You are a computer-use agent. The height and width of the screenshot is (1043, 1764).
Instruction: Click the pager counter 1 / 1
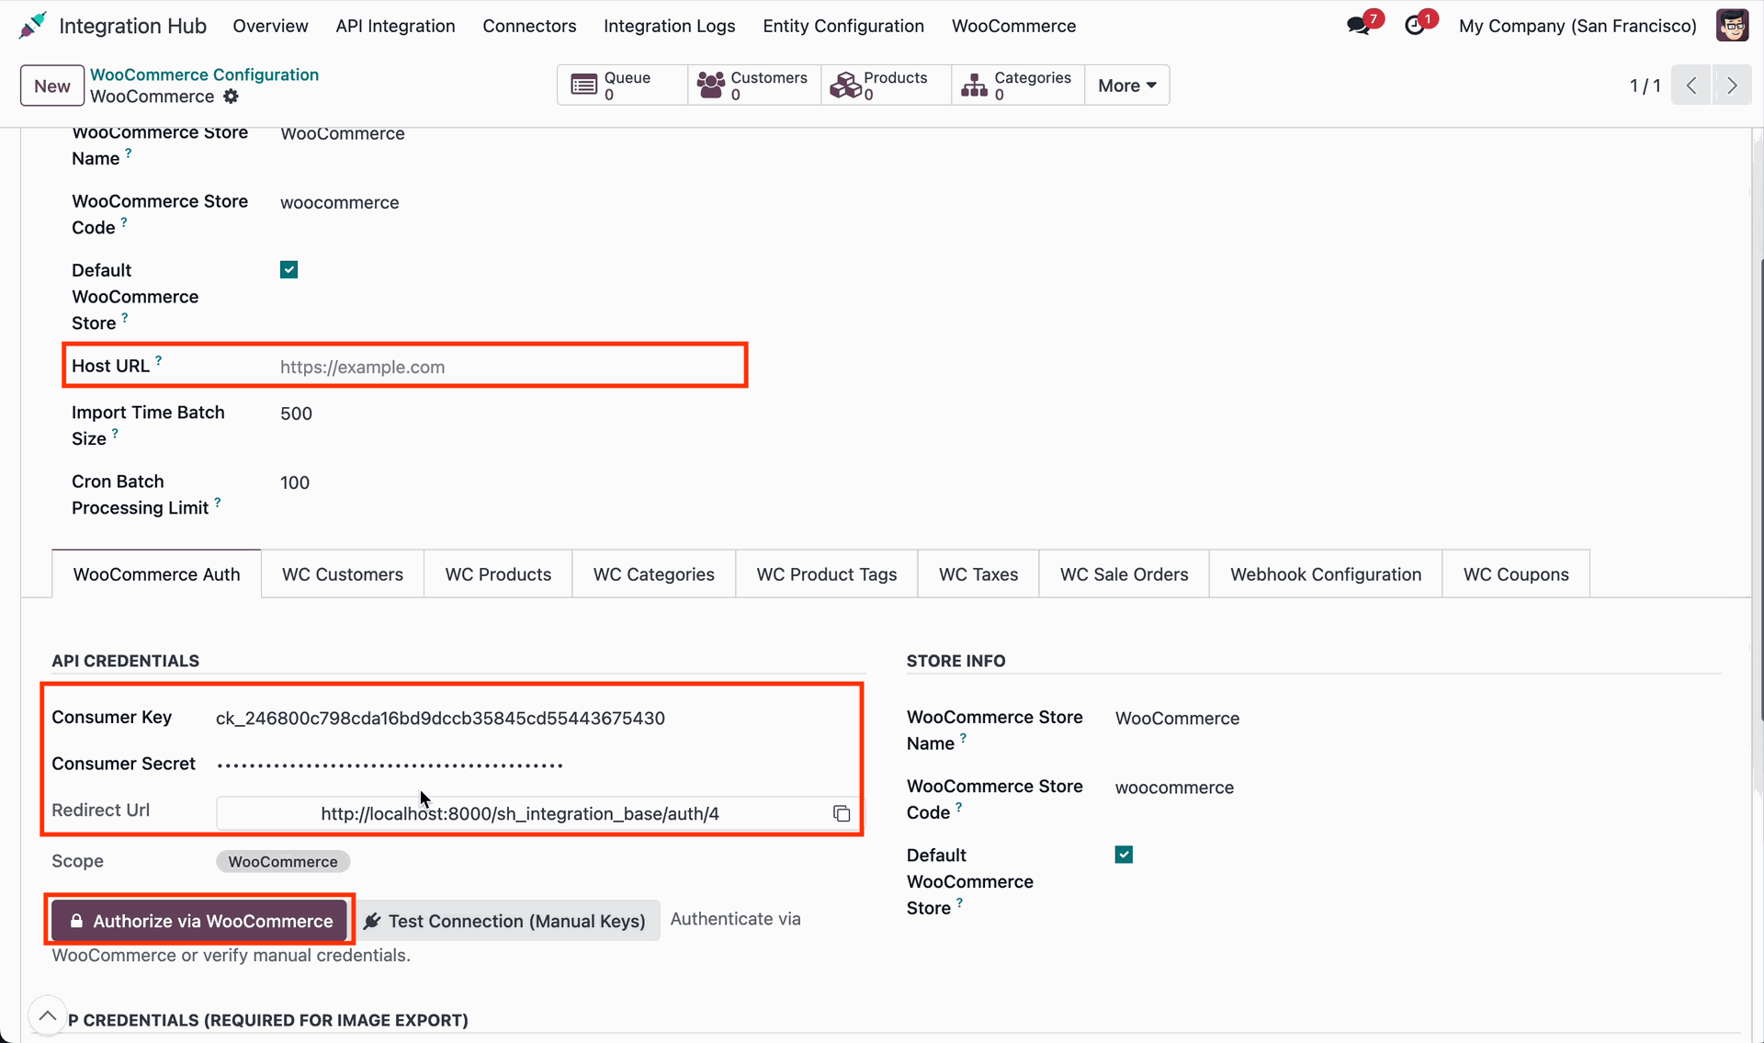coord(1645,85)
